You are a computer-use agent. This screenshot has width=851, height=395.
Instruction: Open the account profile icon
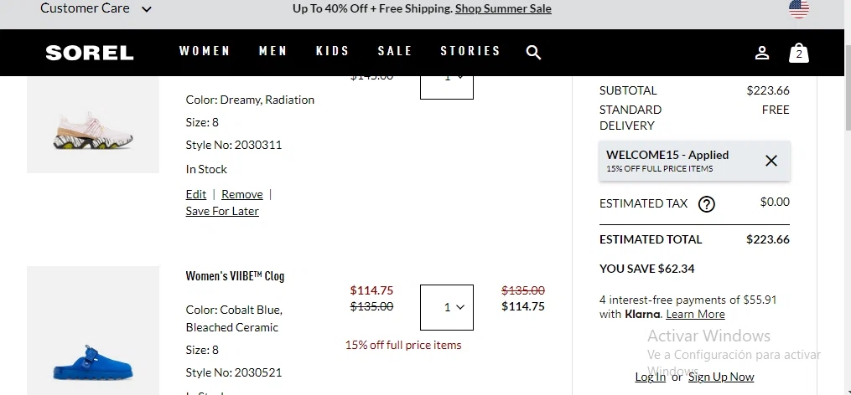[762, 53]
